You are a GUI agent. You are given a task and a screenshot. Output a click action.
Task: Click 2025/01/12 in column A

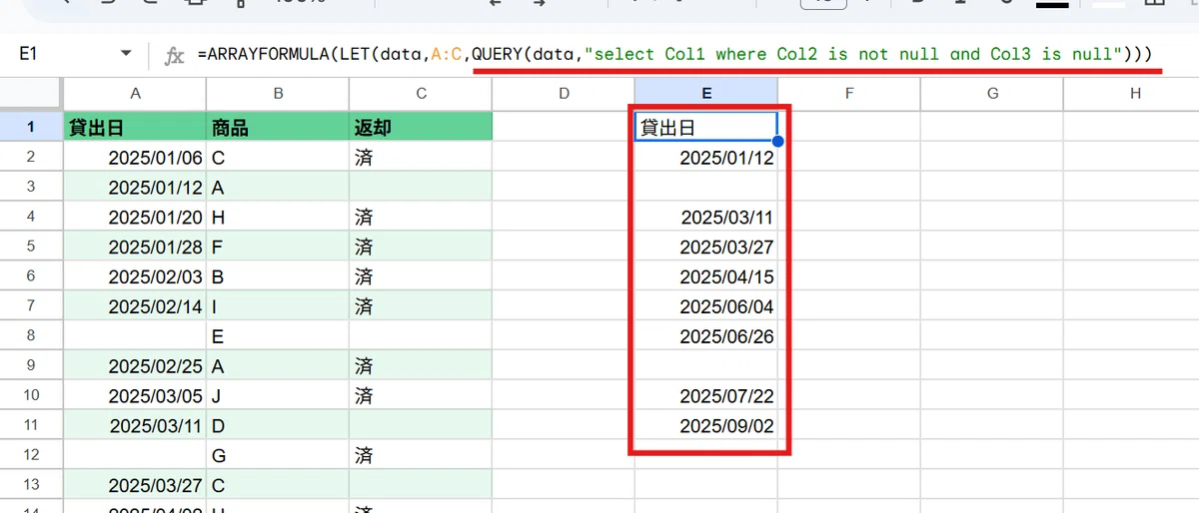point(135,187)
